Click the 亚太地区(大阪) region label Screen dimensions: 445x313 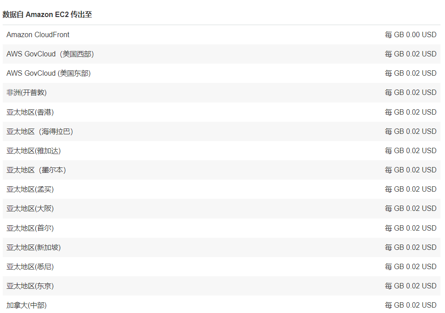pos(30,209)
